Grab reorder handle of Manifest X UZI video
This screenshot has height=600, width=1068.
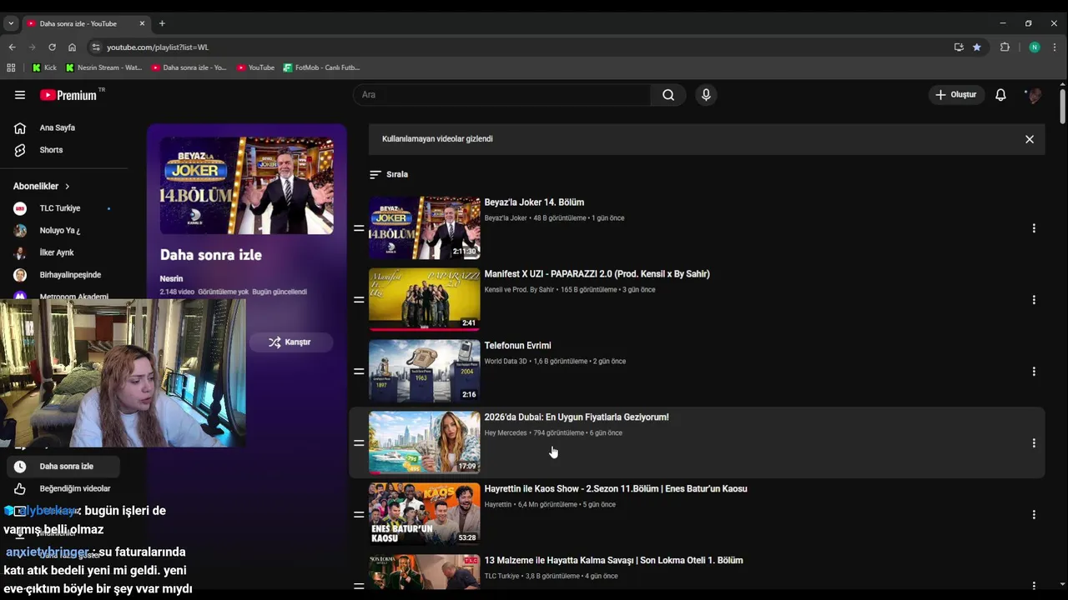coord(359,300)
